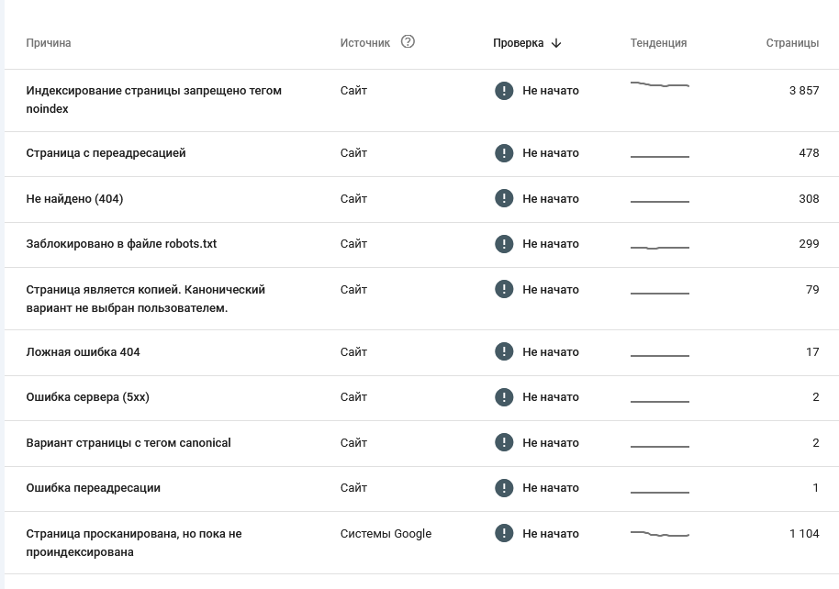Click the page count 3 857

coord(803,91)
